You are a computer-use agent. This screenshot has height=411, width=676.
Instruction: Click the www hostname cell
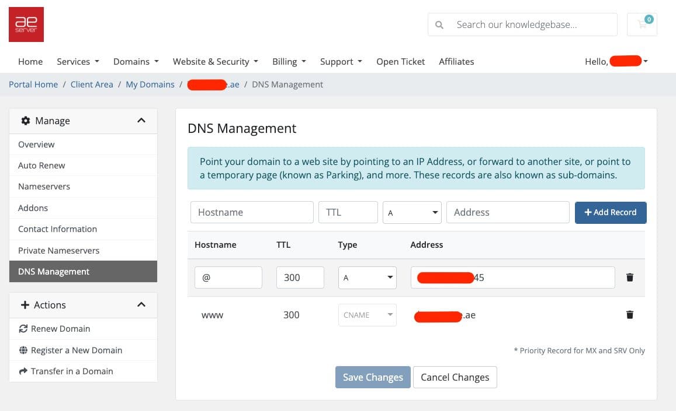tap(212, 315)
